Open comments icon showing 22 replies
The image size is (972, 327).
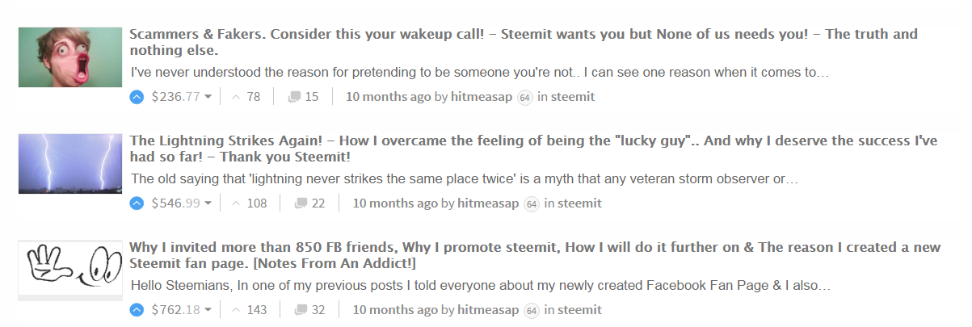(x=302, y=203)
